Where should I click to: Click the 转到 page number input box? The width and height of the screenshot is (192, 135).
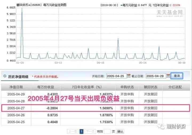[107, 131]
